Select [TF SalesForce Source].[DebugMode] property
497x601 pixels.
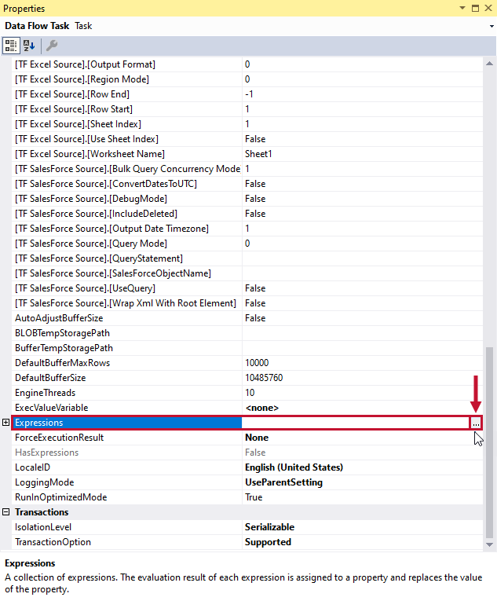click(x=91, y=199)
